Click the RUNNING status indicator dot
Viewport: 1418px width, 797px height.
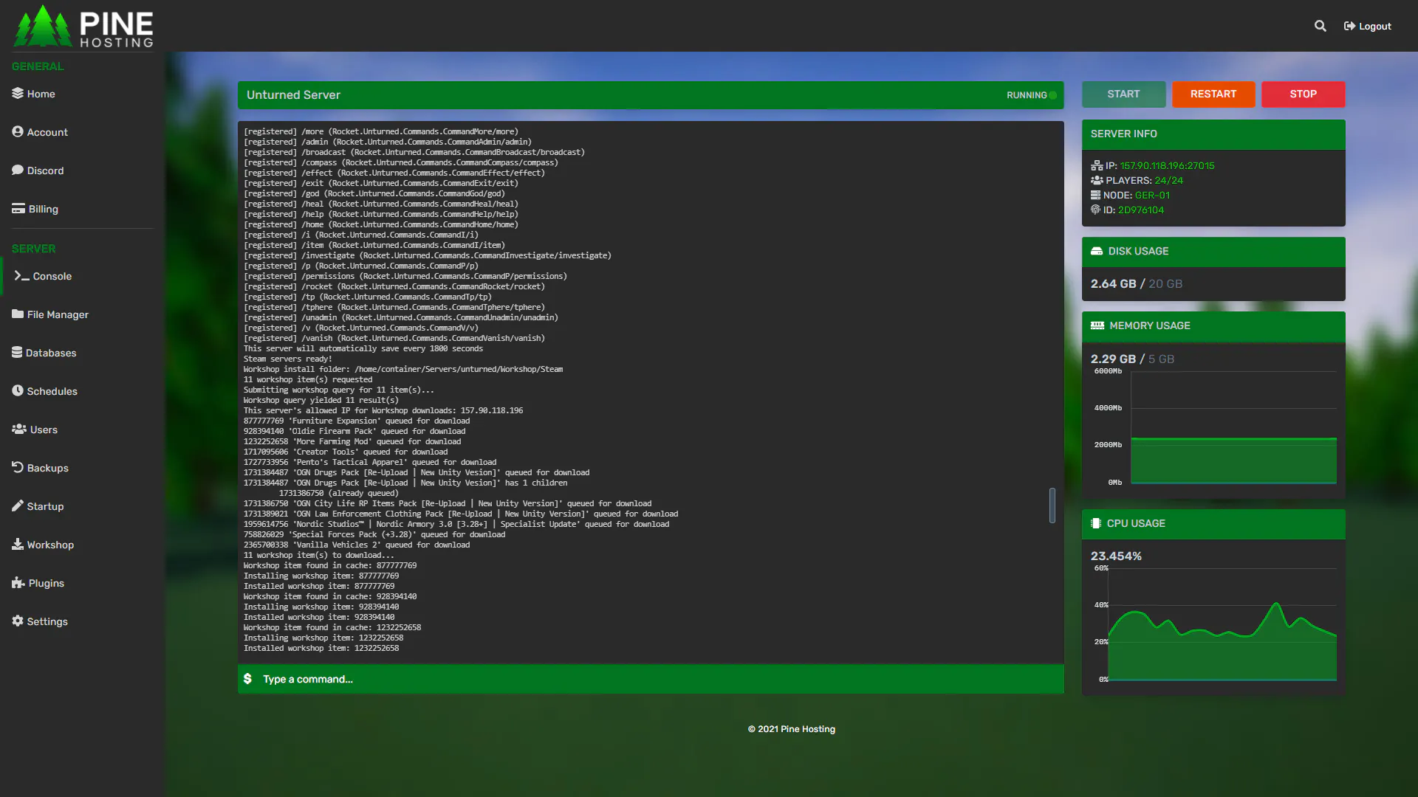point(1052,95)
